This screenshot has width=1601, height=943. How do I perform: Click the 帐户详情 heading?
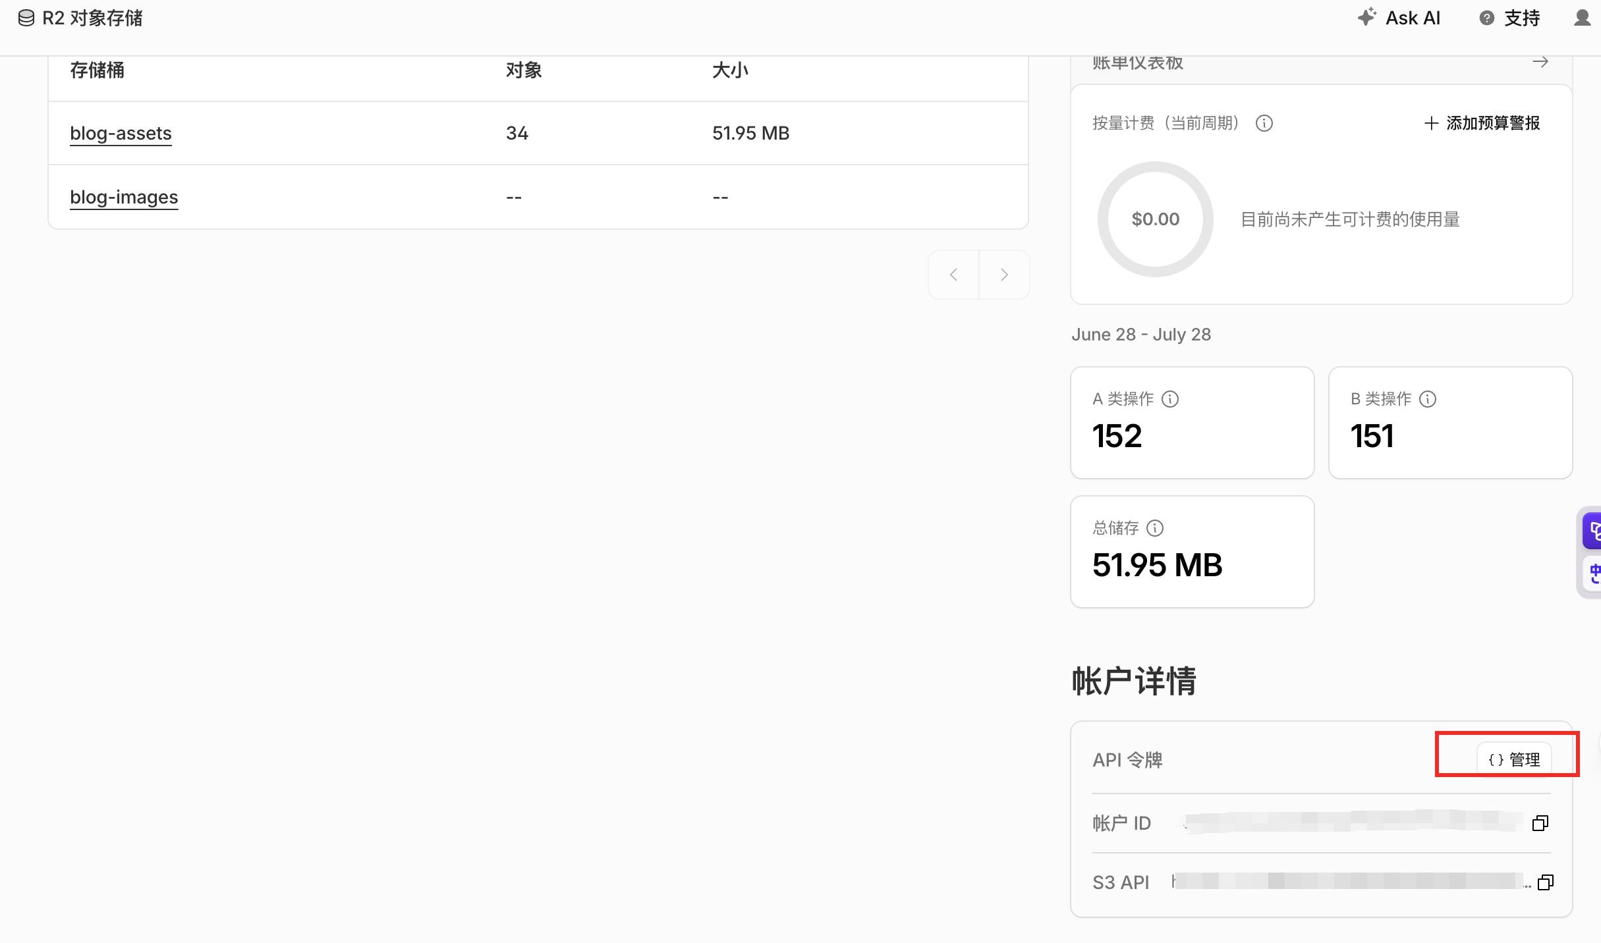pos(1134,681)
